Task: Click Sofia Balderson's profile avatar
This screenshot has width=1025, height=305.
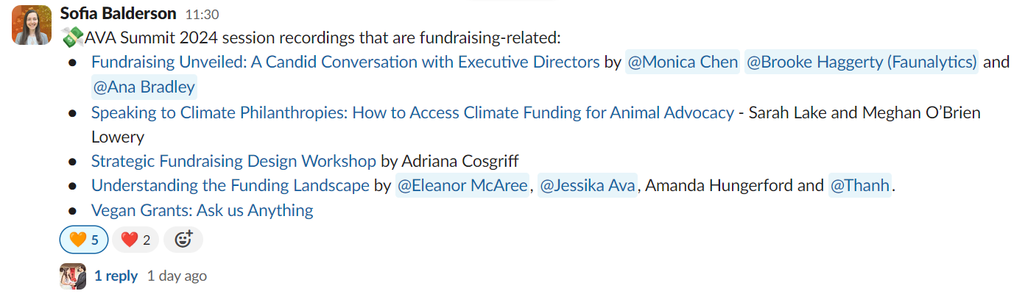Action: coord(32,24)
